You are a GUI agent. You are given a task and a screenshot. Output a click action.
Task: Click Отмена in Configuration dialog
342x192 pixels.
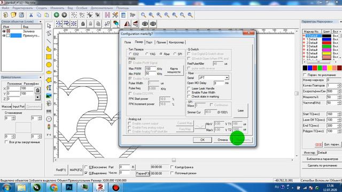223,140
